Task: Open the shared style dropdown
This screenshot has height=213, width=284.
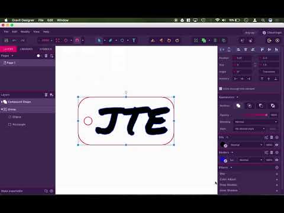Action: point(250,129)
